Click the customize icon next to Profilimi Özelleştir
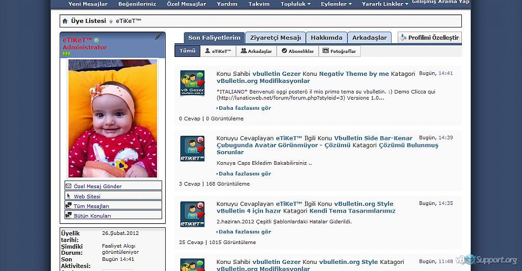The width and height of the screenshot is (522, 271). (403, 38)
